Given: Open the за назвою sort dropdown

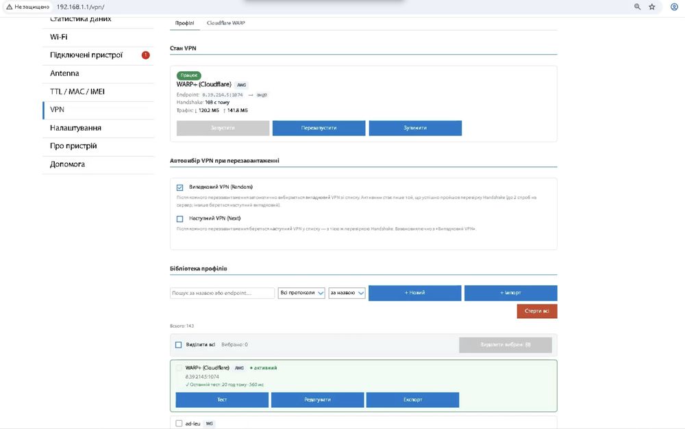Looking at the screenshot, I should point(347,293).
